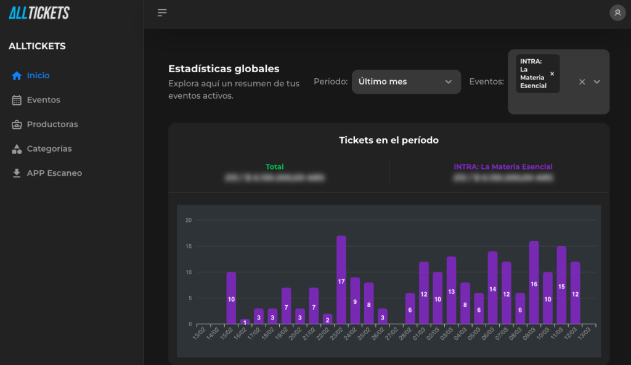The width and height of the screenshot is (631, 365).
Task: Toggle the green Total legend label
Action: click(275, 166)
